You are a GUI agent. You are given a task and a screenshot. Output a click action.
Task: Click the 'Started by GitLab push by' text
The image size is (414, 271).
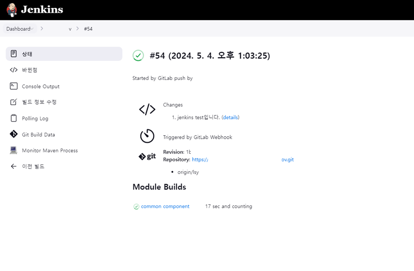tap(162, 78)
